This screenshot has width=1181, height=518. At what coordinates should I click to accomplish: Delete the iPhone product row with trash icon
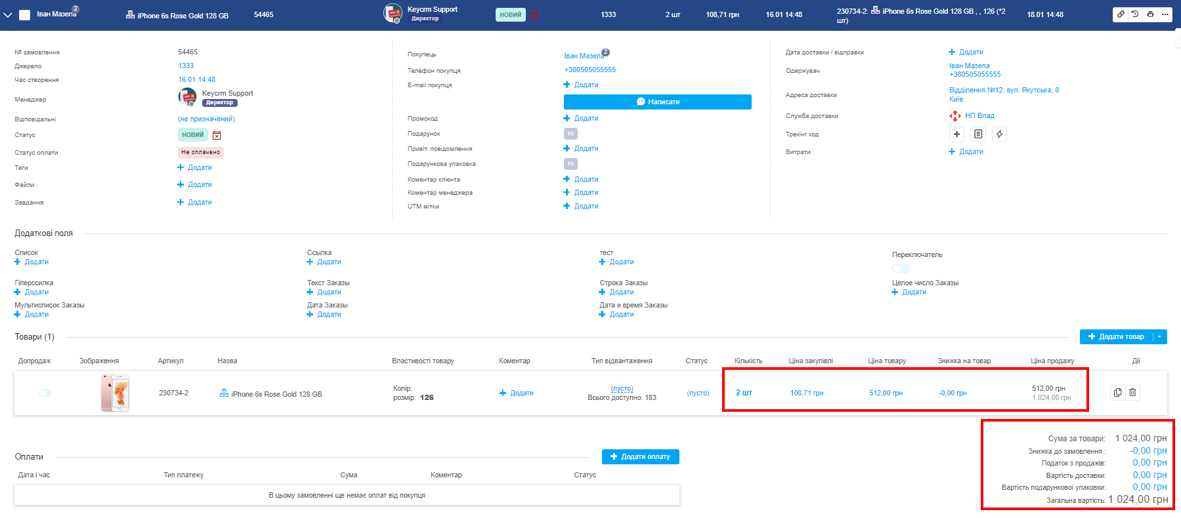click(x=1132, y=393)
